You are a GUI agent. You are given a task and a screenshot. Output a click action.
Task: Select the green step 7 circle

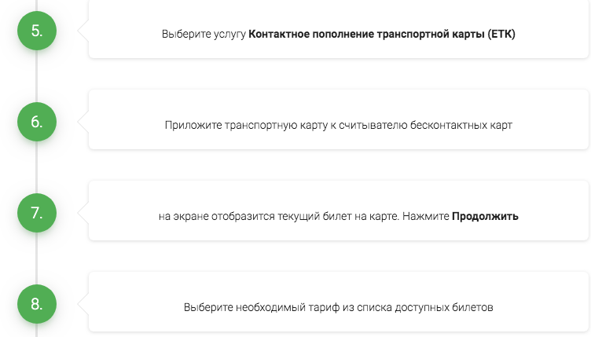[x=36, y=214]
